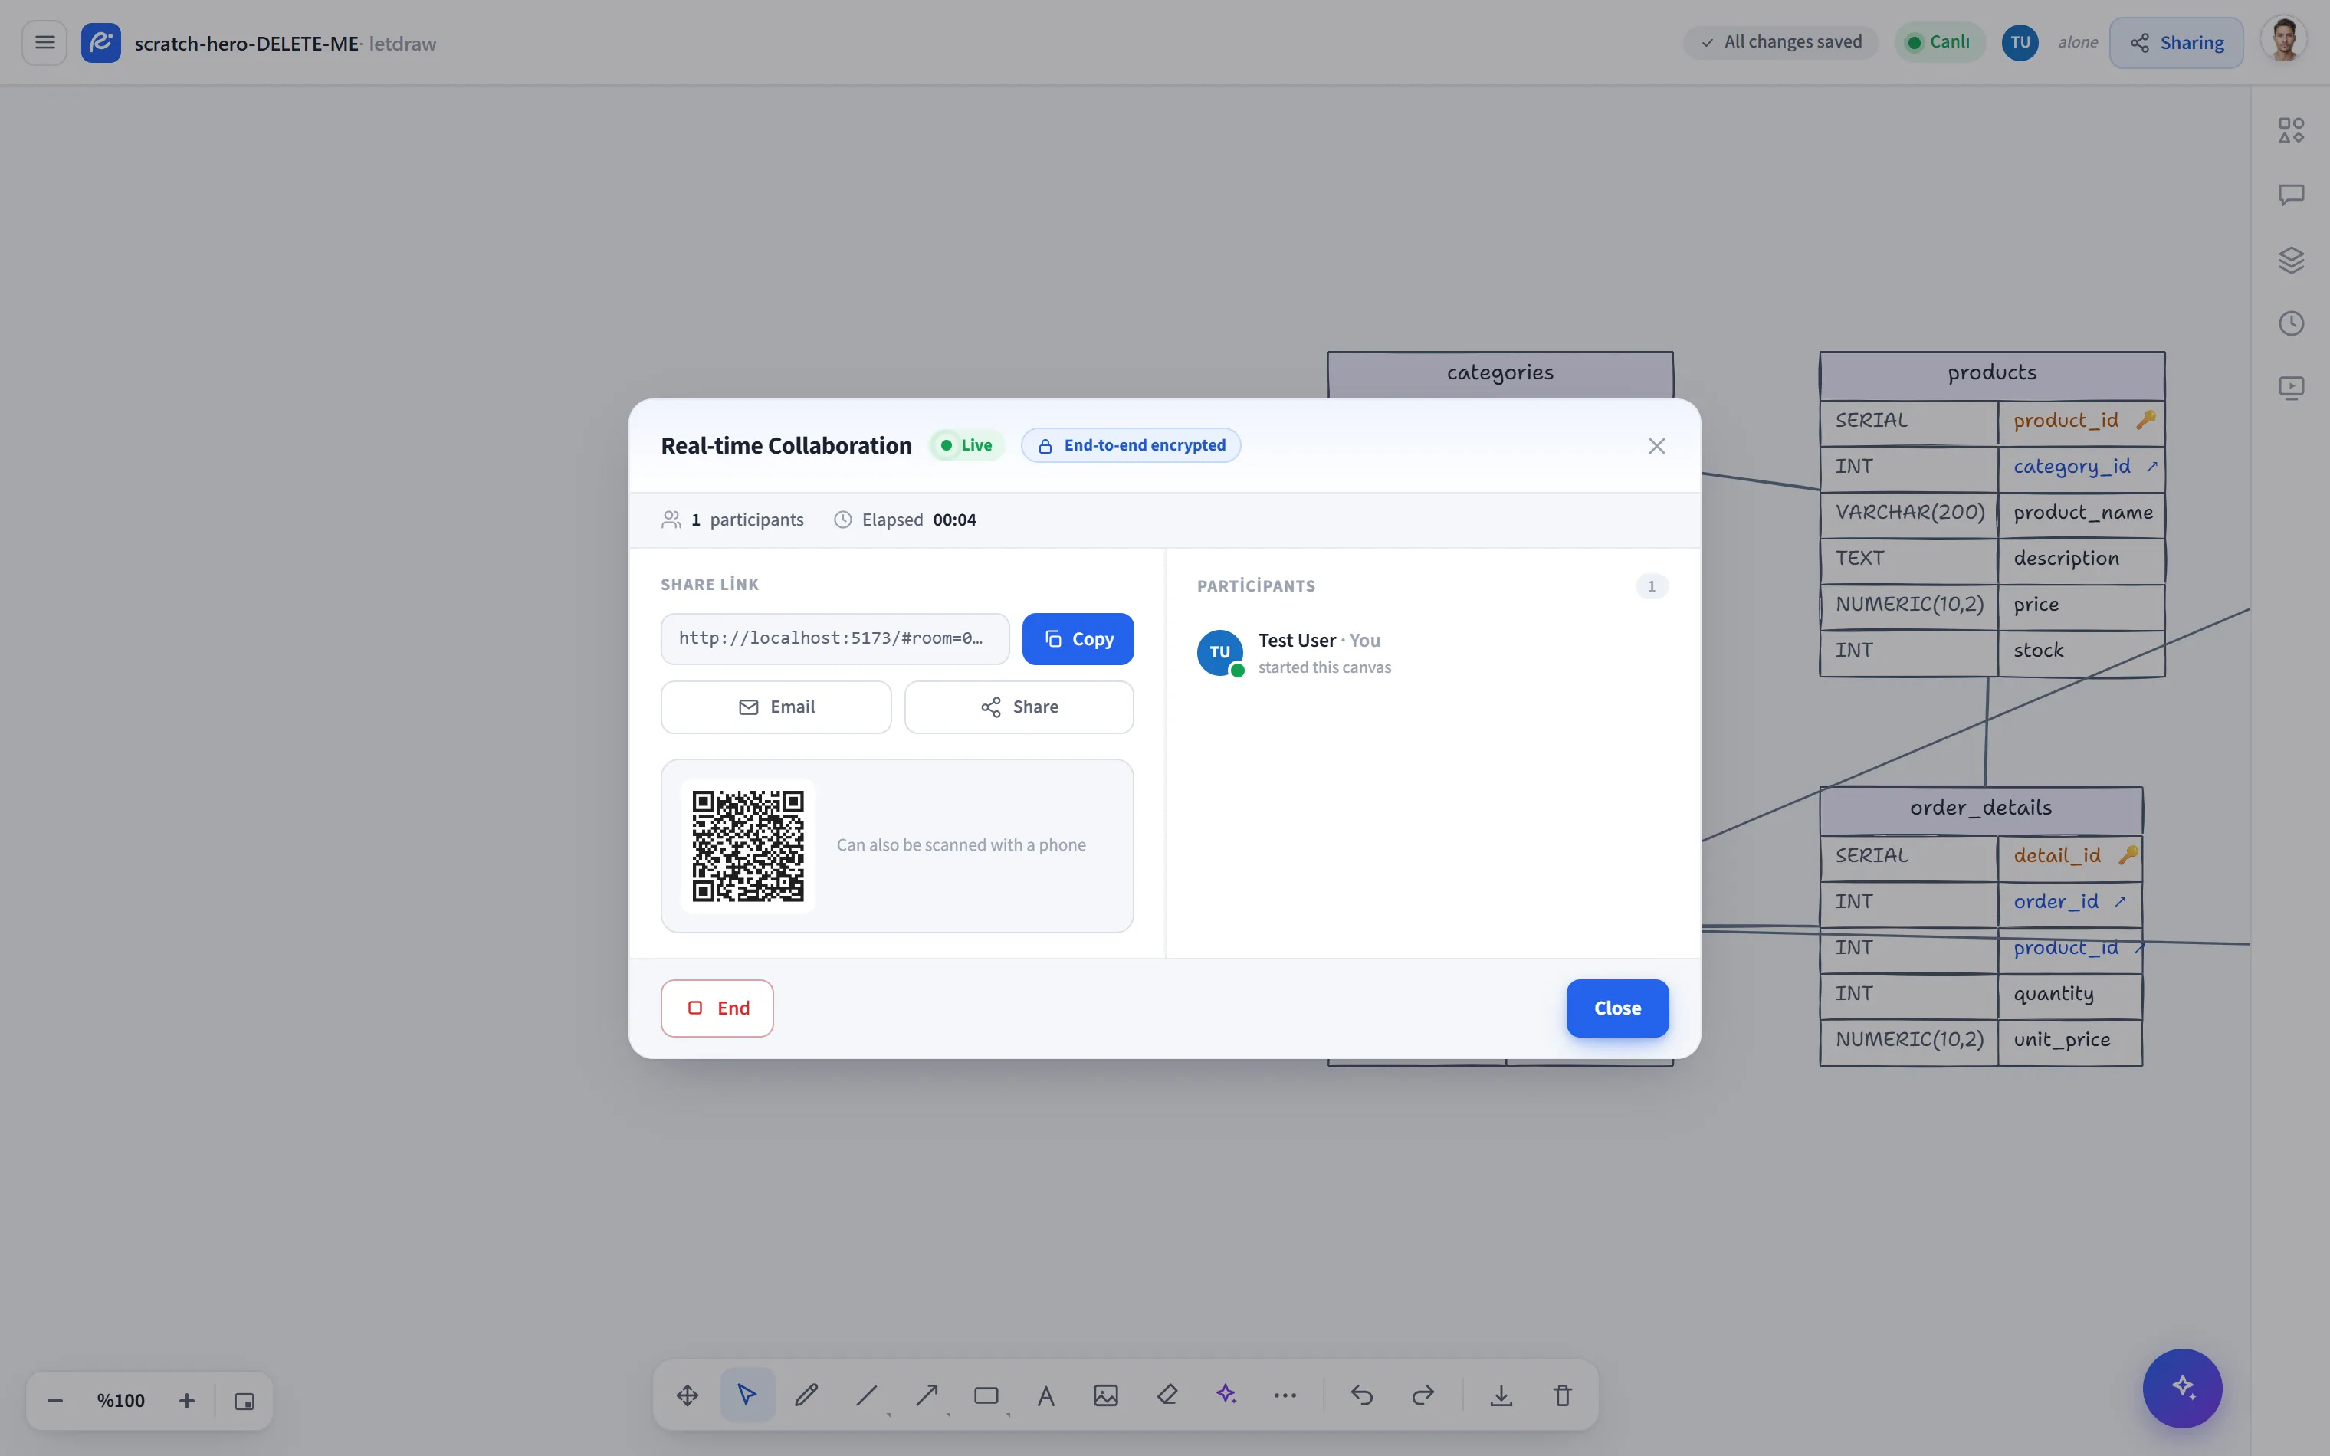Select the text tool
The image size is (2330, 1456).
[1045, 1395]
